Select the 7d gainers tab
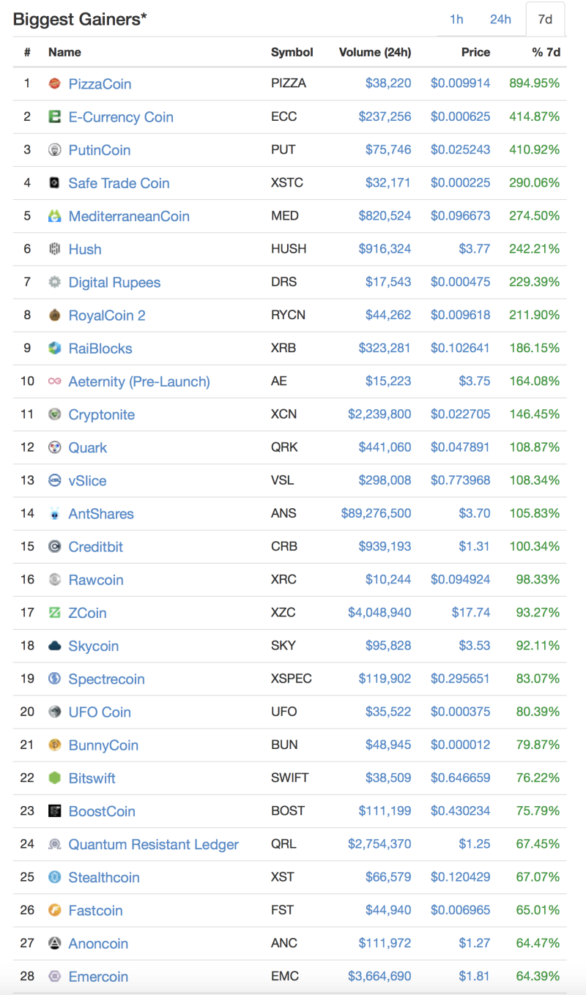 (x=545, y=20)
